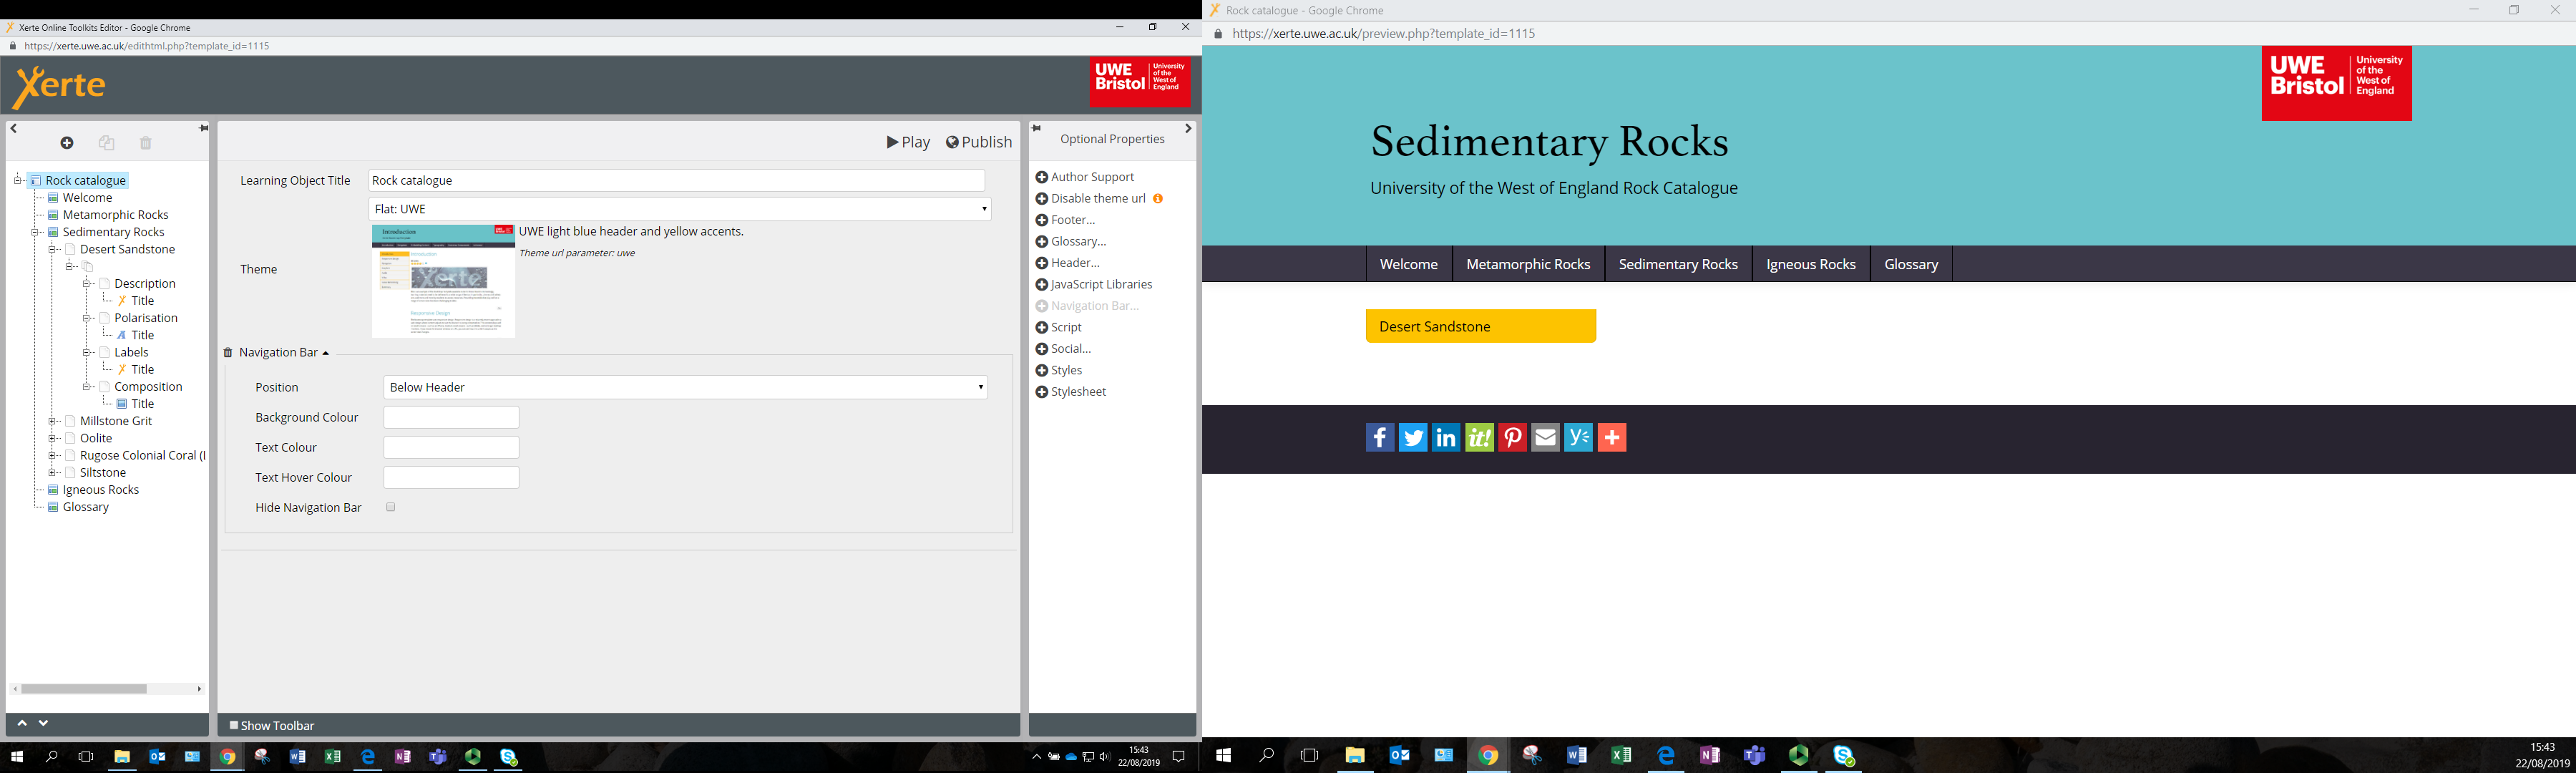Share on LinkedIn in preview footer
The width and height of the screenshot is (2576, 773).
tap(1446, 437)
